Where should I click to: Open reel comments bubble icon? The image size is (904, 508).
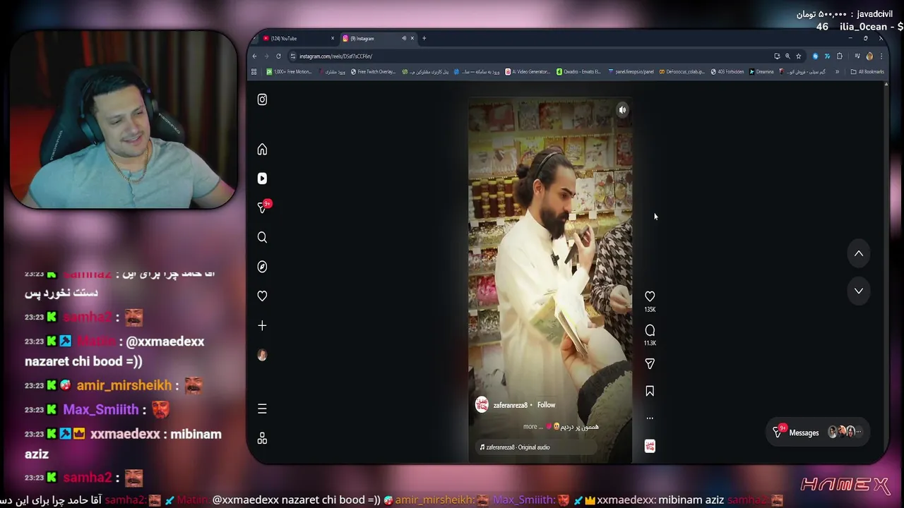(x=650, y=330)
